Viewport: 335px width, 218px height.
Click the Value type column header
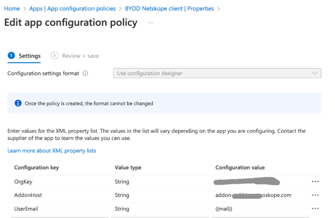point(128,168)
